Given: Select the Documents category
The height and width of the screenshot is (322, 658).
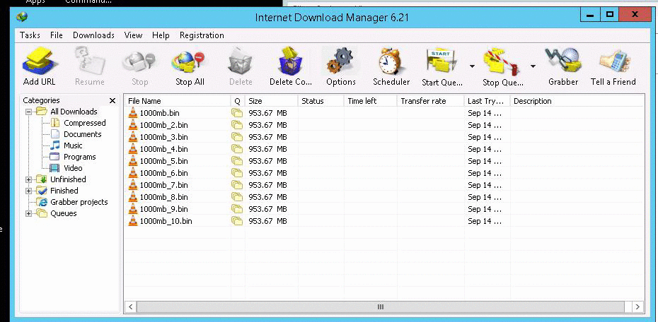Looking at the screenshot, I should coord(82,134).
